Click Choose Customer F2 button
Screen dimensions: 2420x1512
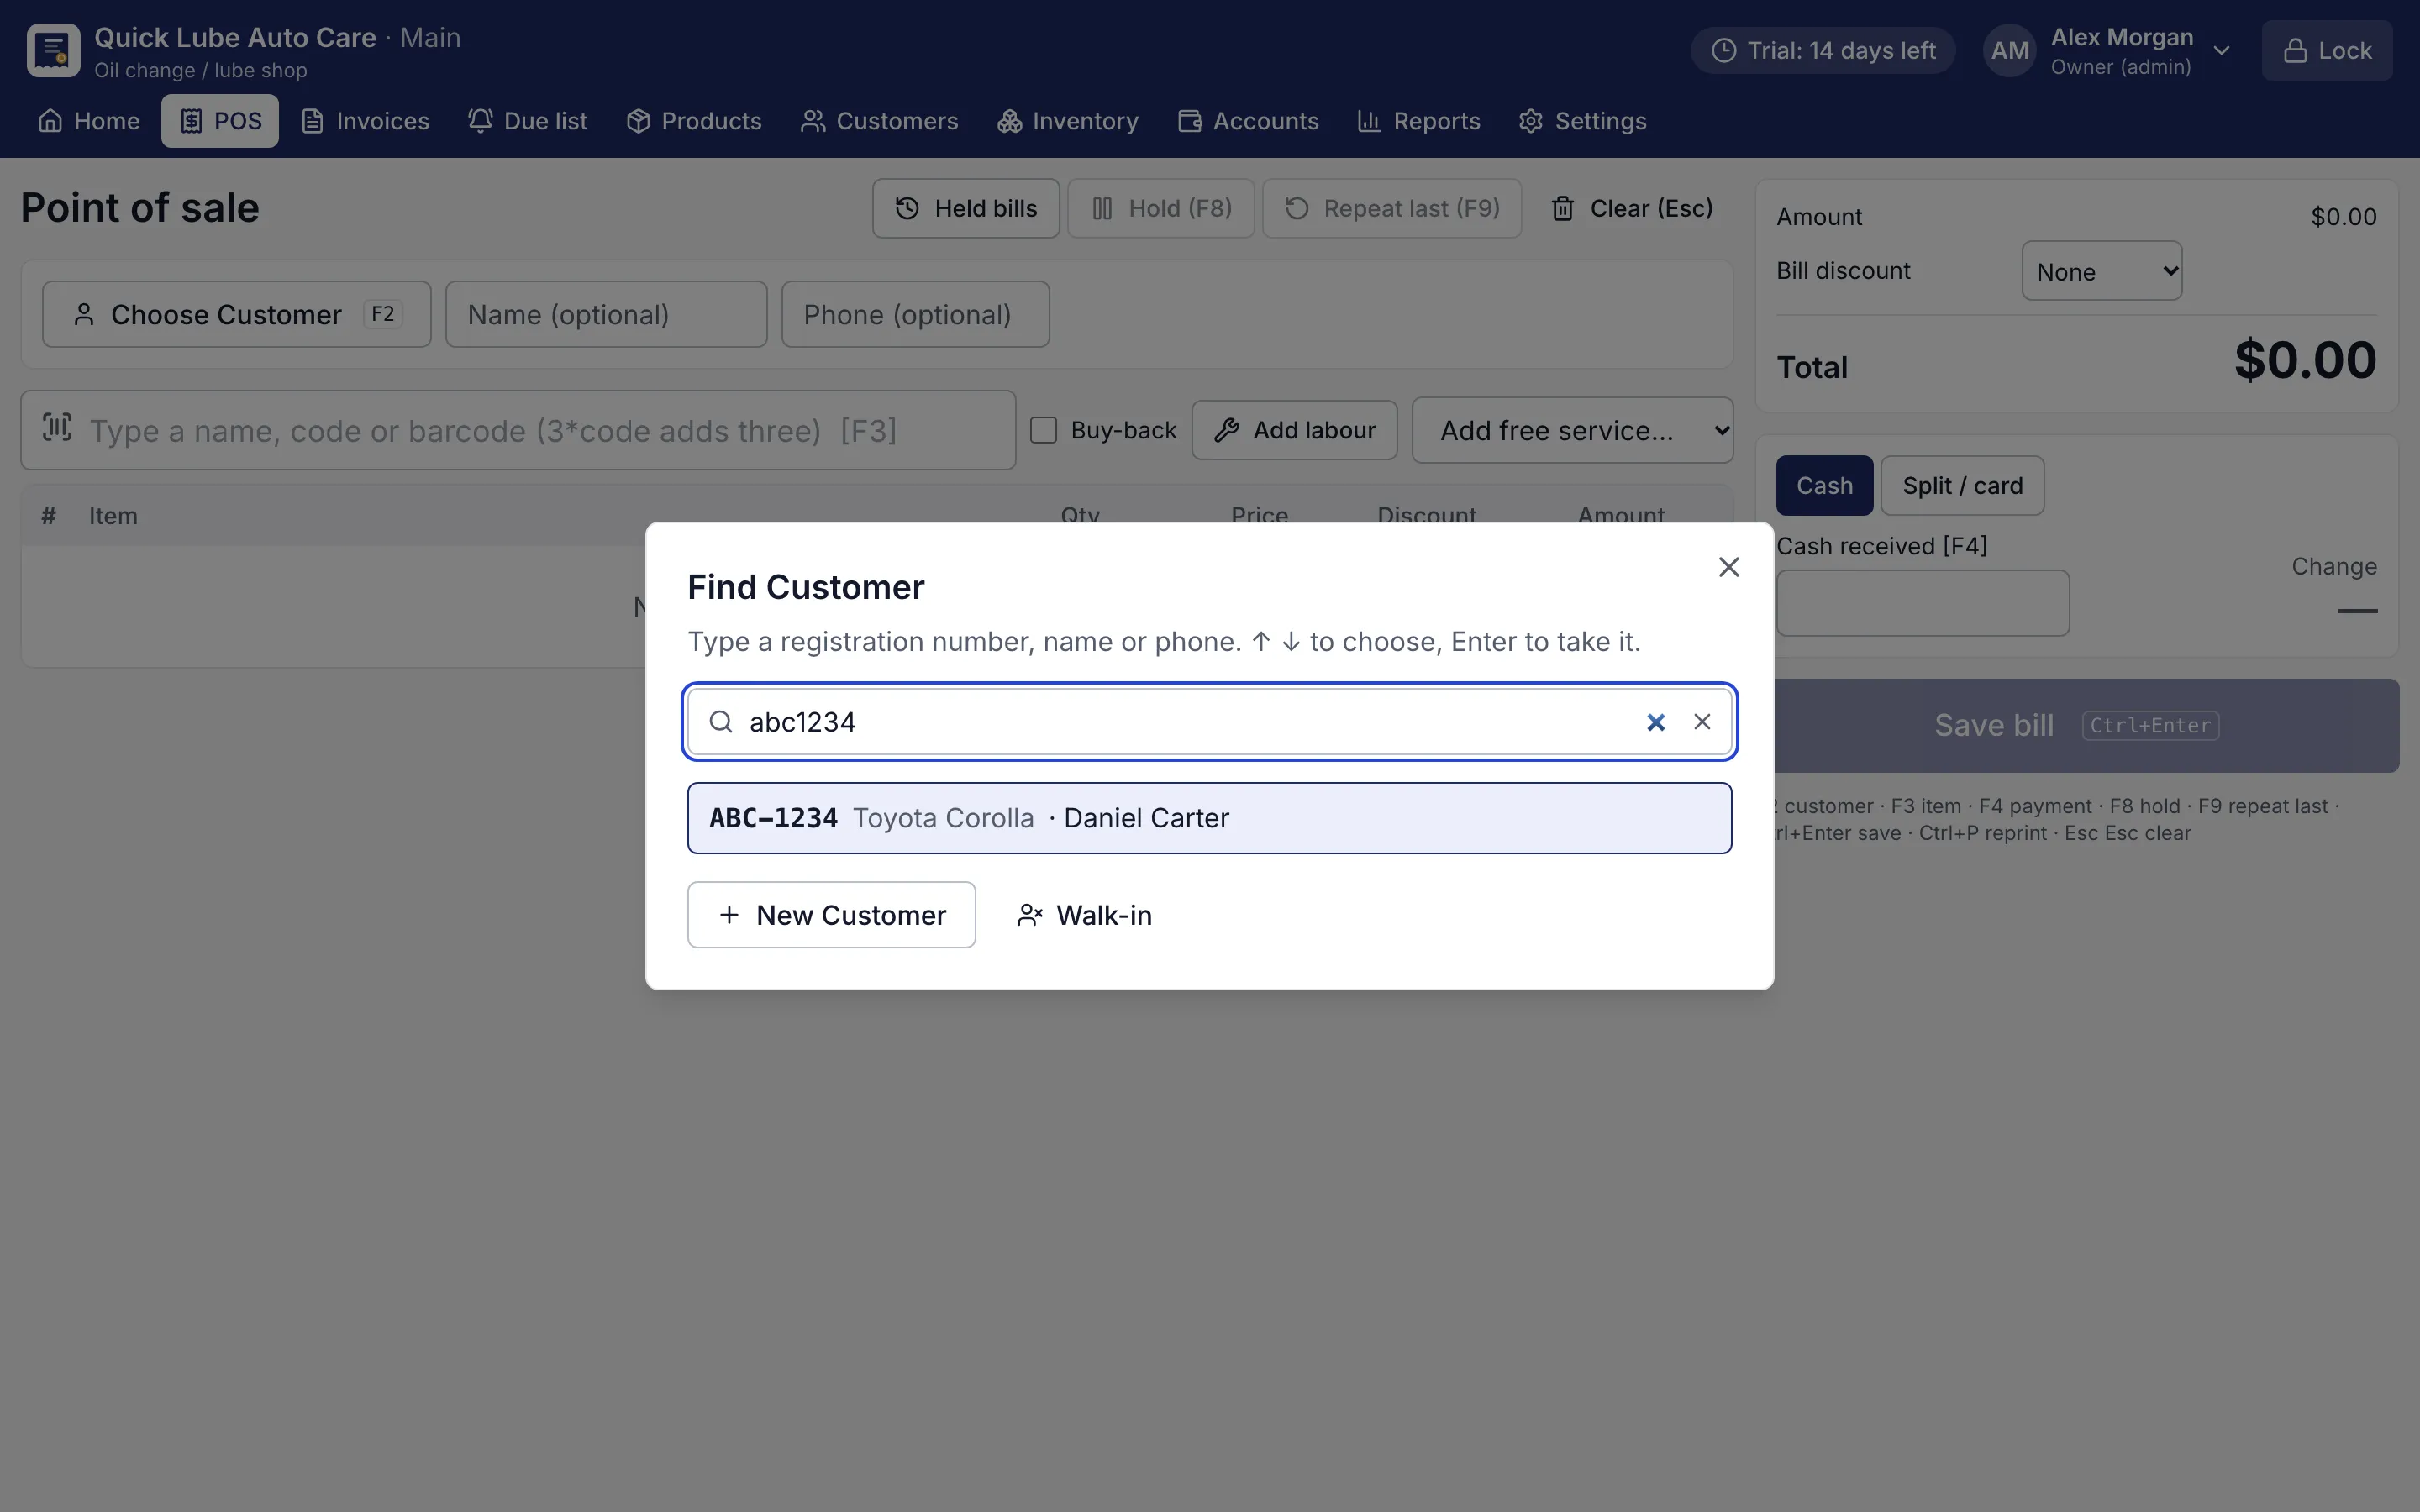coord(237,314)
